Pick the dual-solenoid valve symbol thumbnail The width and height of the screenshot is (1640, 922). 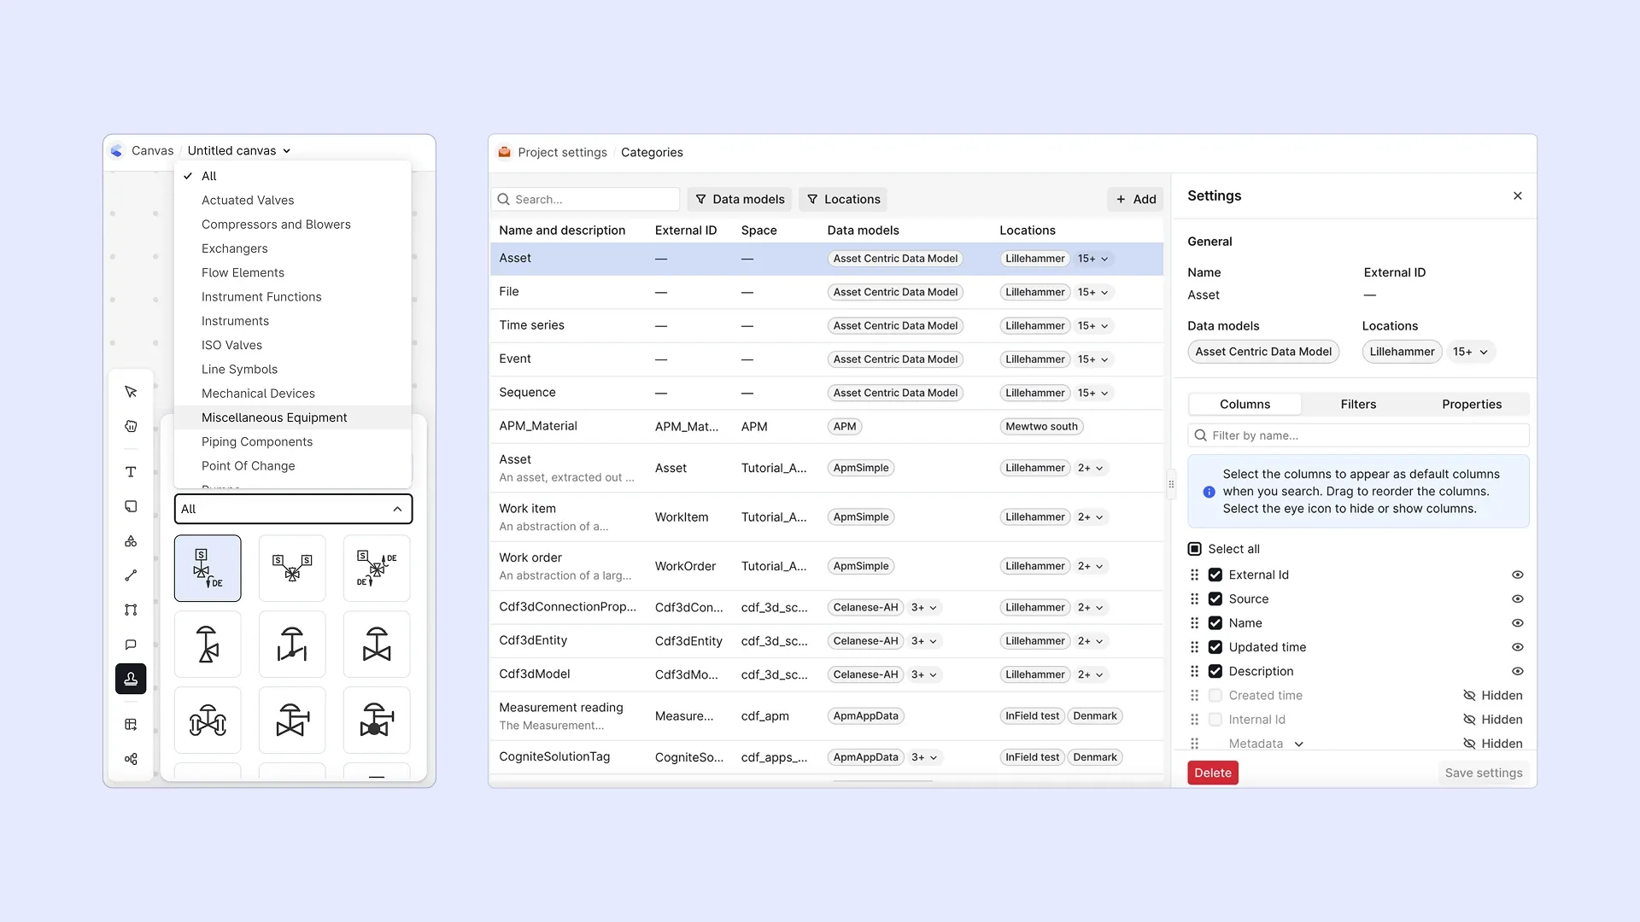pyautogui.click(x=292, y=569)
